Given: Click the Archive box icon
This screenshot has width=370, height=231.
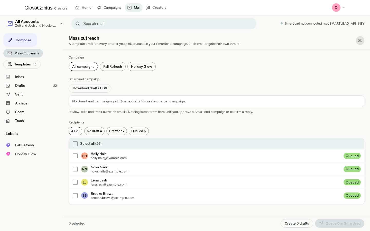Looking at the screenshot, I should (8, 103).
